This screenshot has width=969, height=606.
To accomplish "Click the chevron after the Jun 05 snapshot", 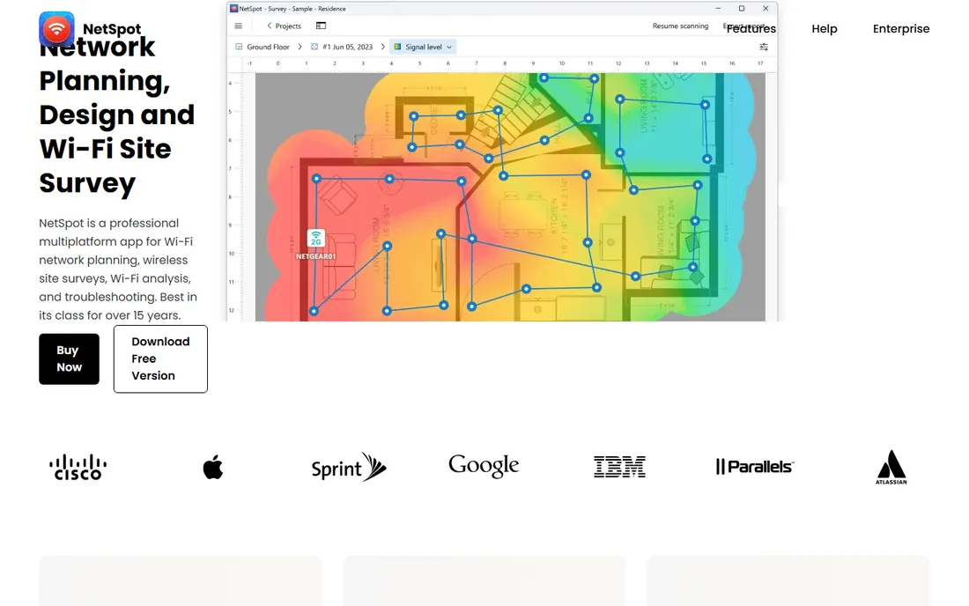I will click(x=382, y=47).
